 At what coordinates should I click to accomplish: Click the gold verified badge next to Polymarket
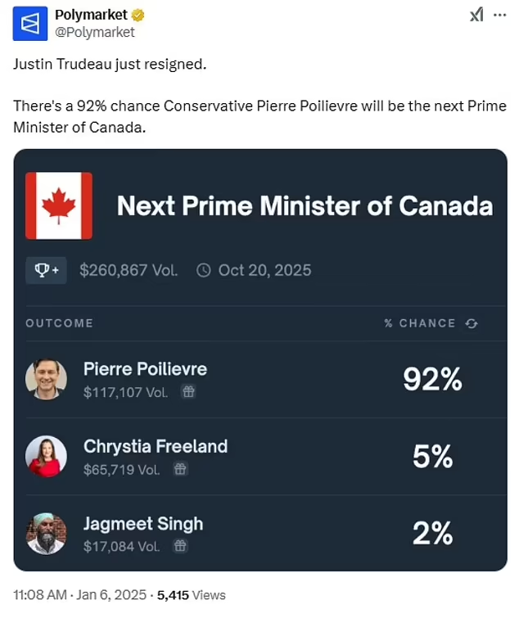click(x=138, y=16)
